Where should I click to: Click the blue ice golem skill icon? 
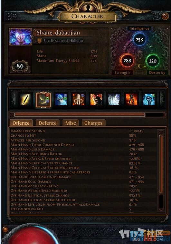tap(61, 99)
